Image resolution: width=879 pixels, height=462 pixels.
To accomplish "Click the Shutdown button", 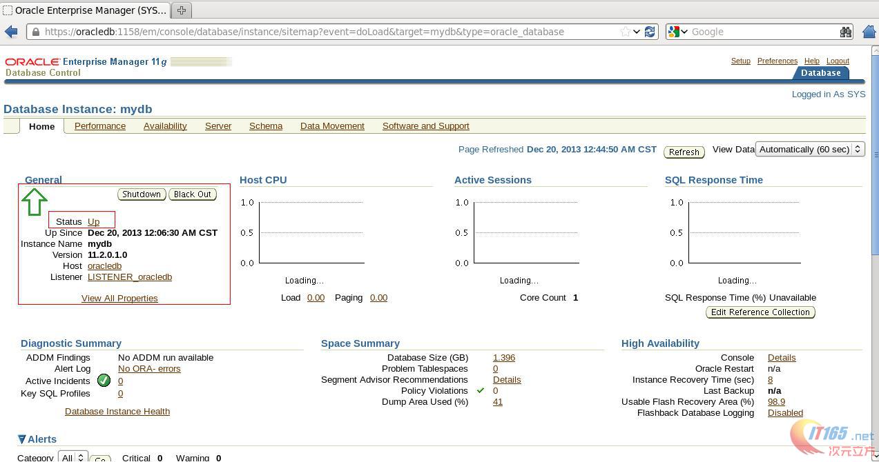I will coord(142,194).
